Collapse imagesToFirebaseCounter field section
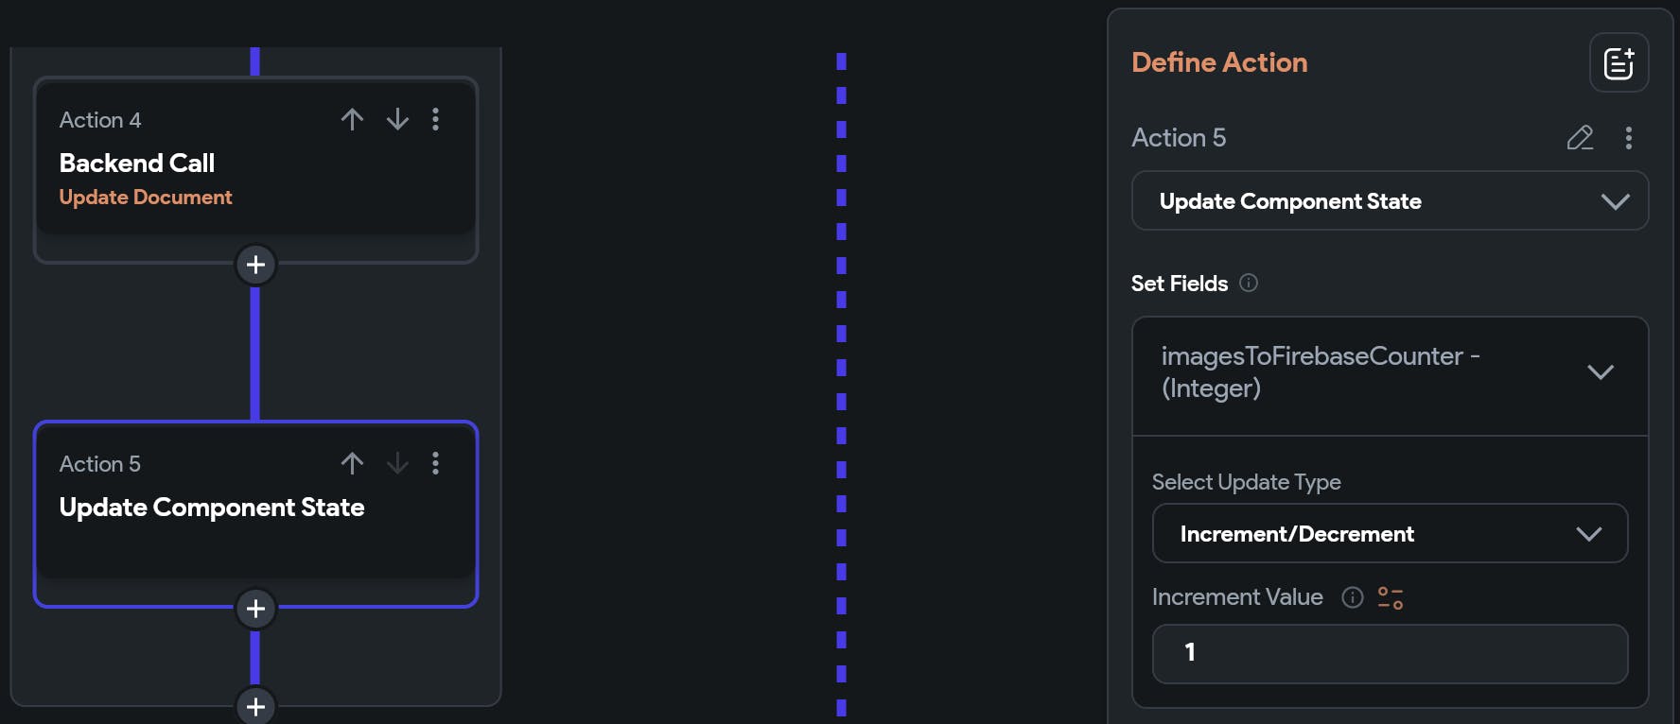The width and height of the screenshot is (1680, 724). [x=1600, y=372]
